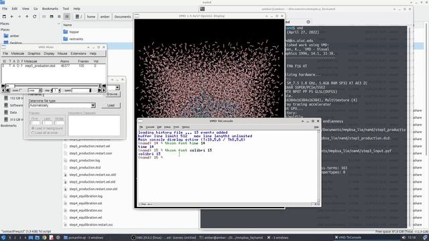Open VMD Main Graphics menu

click(x=34, y=54)
